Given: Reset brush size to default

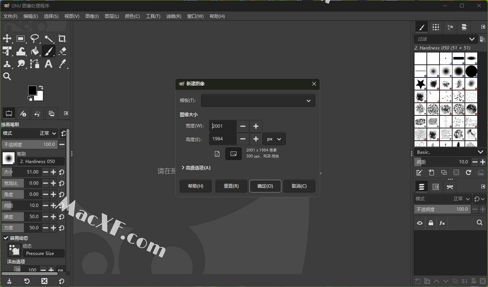Looking at the screenshot, I should click(62, 172).
